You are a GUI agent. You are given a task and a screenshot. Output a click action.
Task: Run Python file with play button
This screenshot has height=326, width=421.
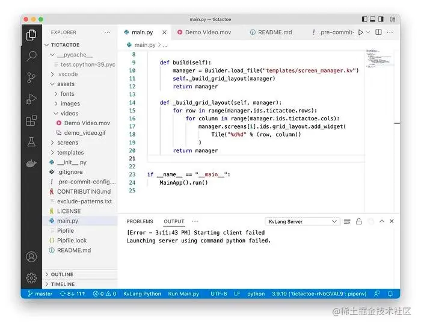pos(361,32)
